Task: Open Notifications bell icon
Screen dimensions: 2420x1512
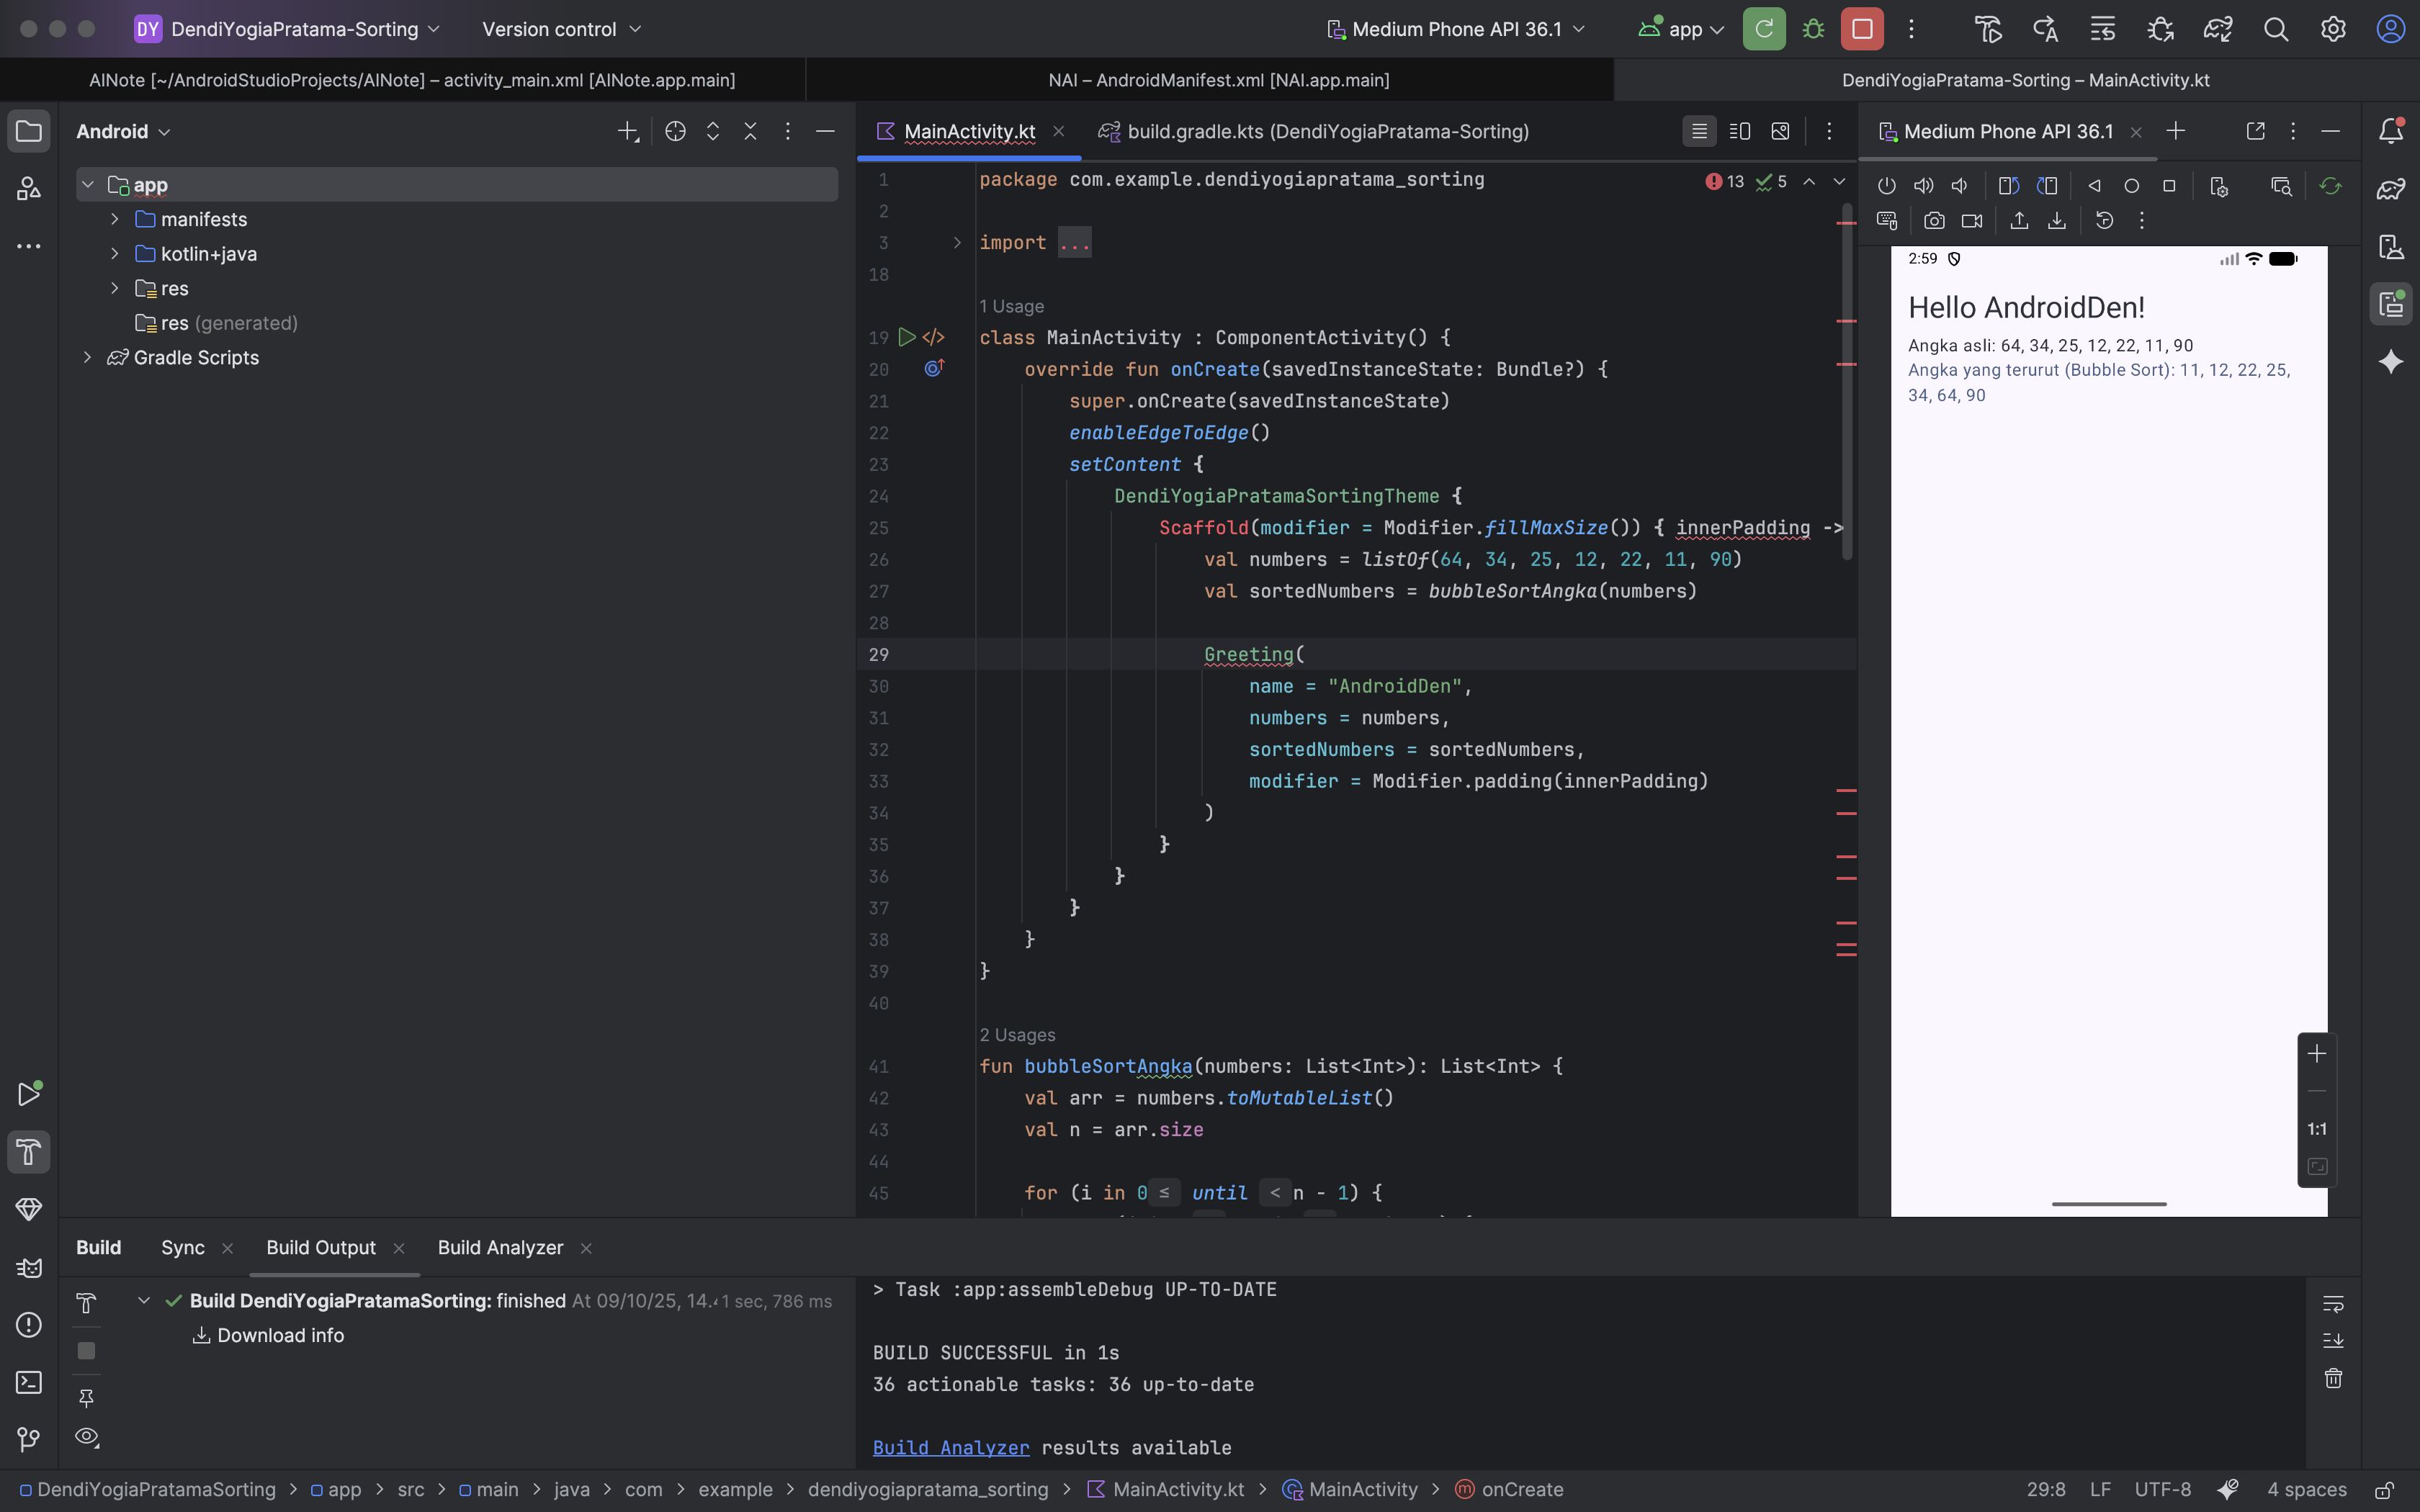Action: 2391,131
